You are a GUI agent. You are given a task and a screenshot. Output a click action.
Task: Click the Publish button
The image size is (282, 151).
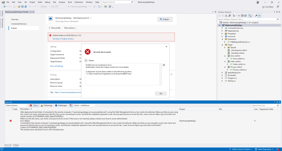[165, 19]
